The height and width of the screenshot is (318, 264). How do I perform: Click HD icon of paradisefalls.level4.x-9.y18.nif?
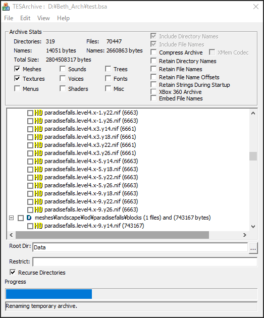click(x=38, y=193)
